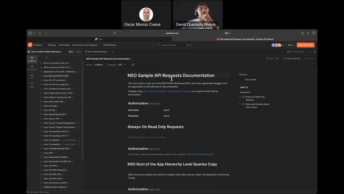Viewport: 344px width, 194px height.
Task: Click the Cisco DevNet publisher link
Action: [x=250, y=80]
